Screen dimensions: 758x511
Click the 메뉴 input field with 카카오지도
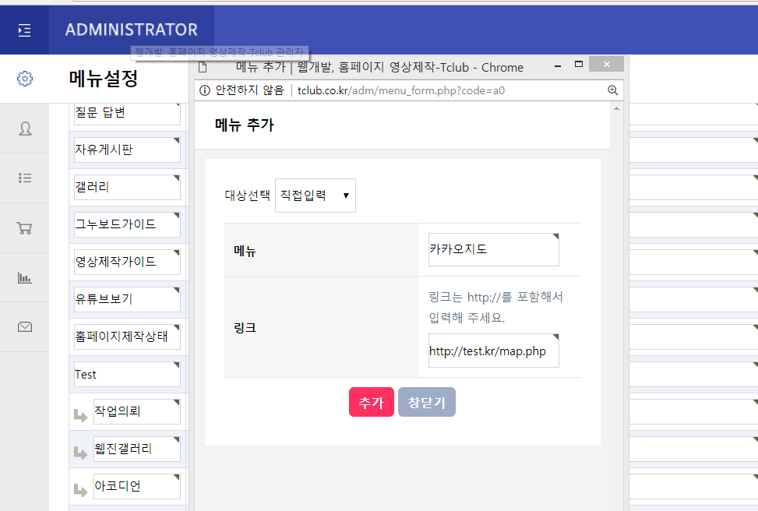(x=493, y=249)
